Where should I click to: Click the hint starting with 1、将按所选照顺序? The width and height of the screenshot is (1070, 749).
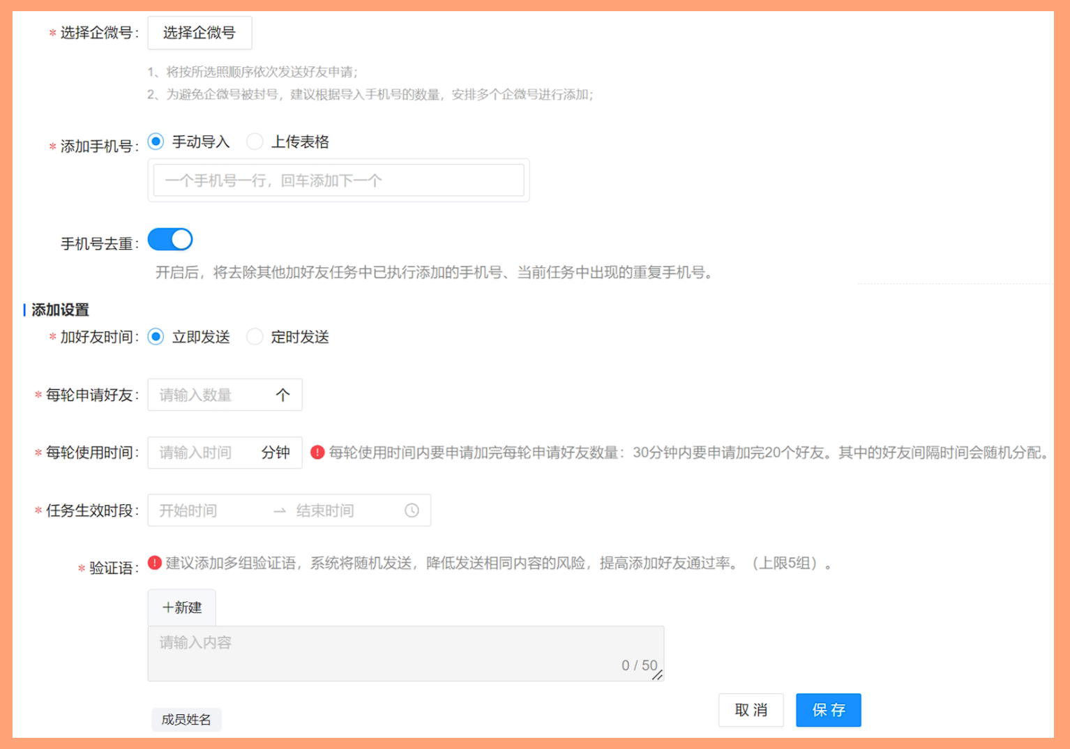(x=253, y=72)
